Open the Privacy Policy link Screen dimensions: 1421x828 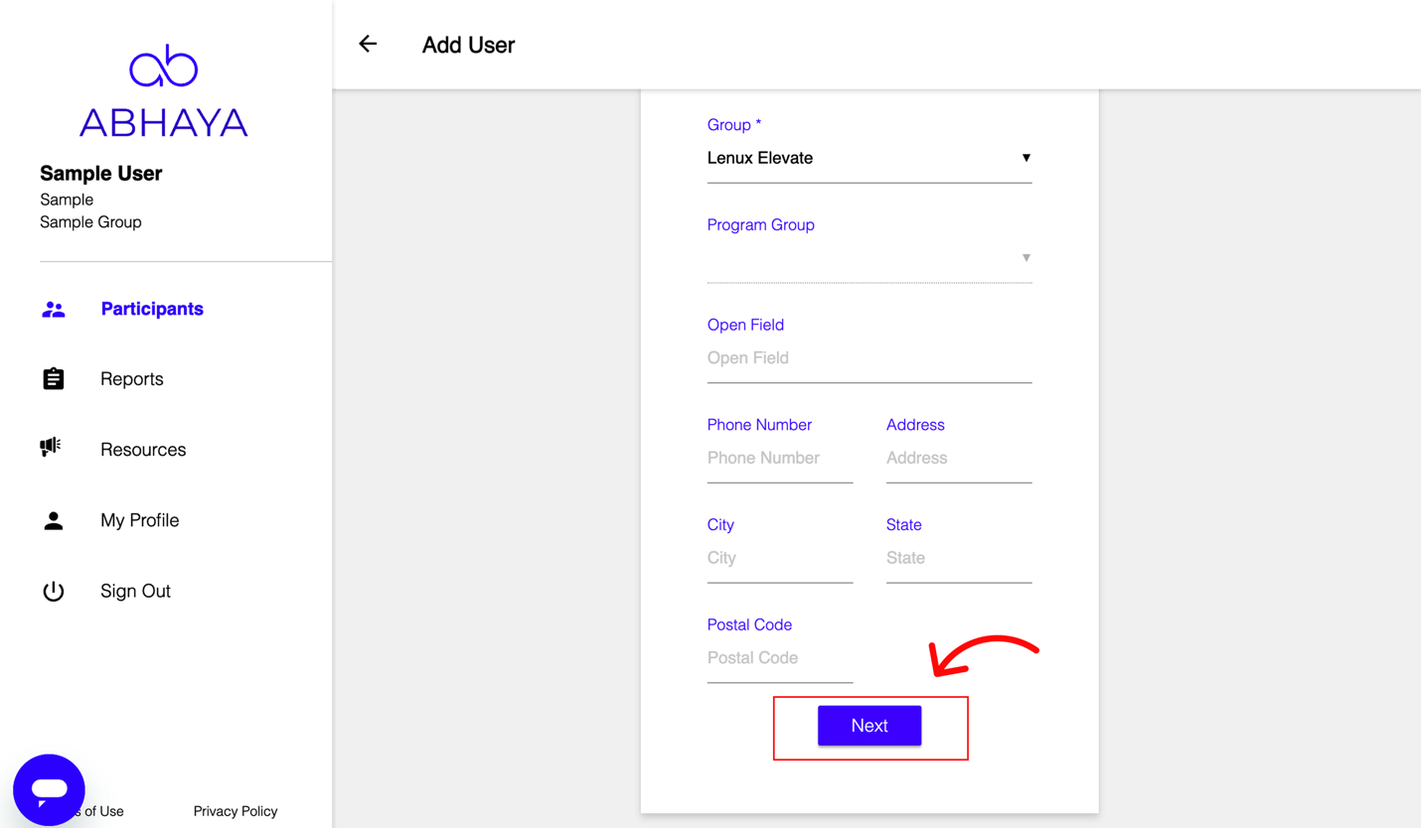(236, 811)
